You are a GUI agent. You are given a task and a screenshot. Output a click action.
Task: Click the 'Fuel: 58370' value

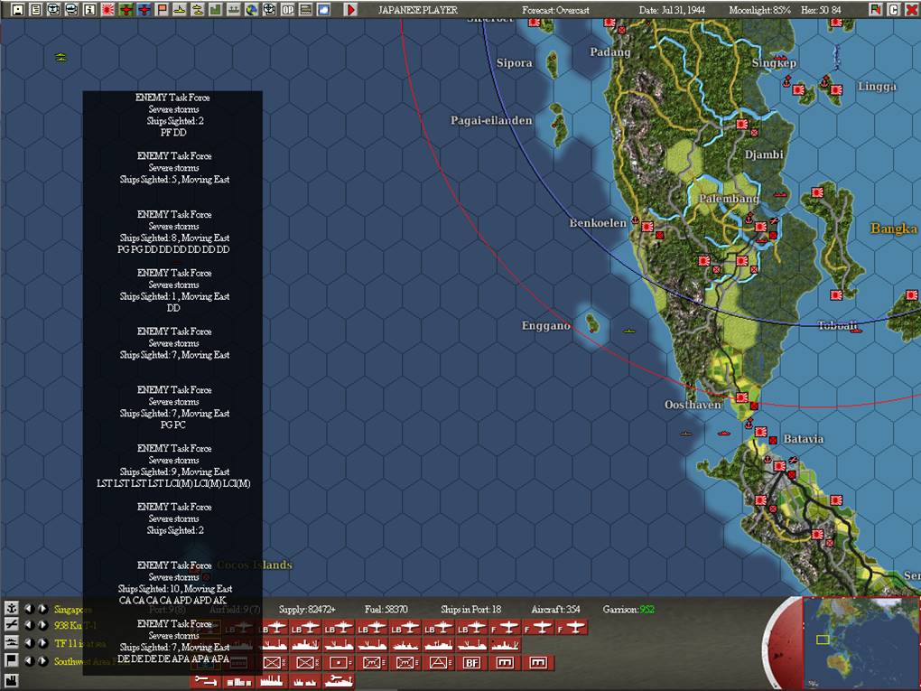tap(386, 610)
